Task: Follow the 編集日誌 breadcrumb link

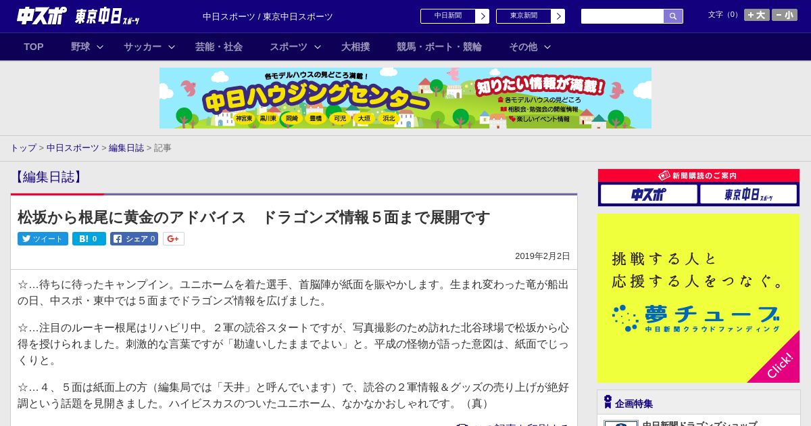Action: point(126,147)
